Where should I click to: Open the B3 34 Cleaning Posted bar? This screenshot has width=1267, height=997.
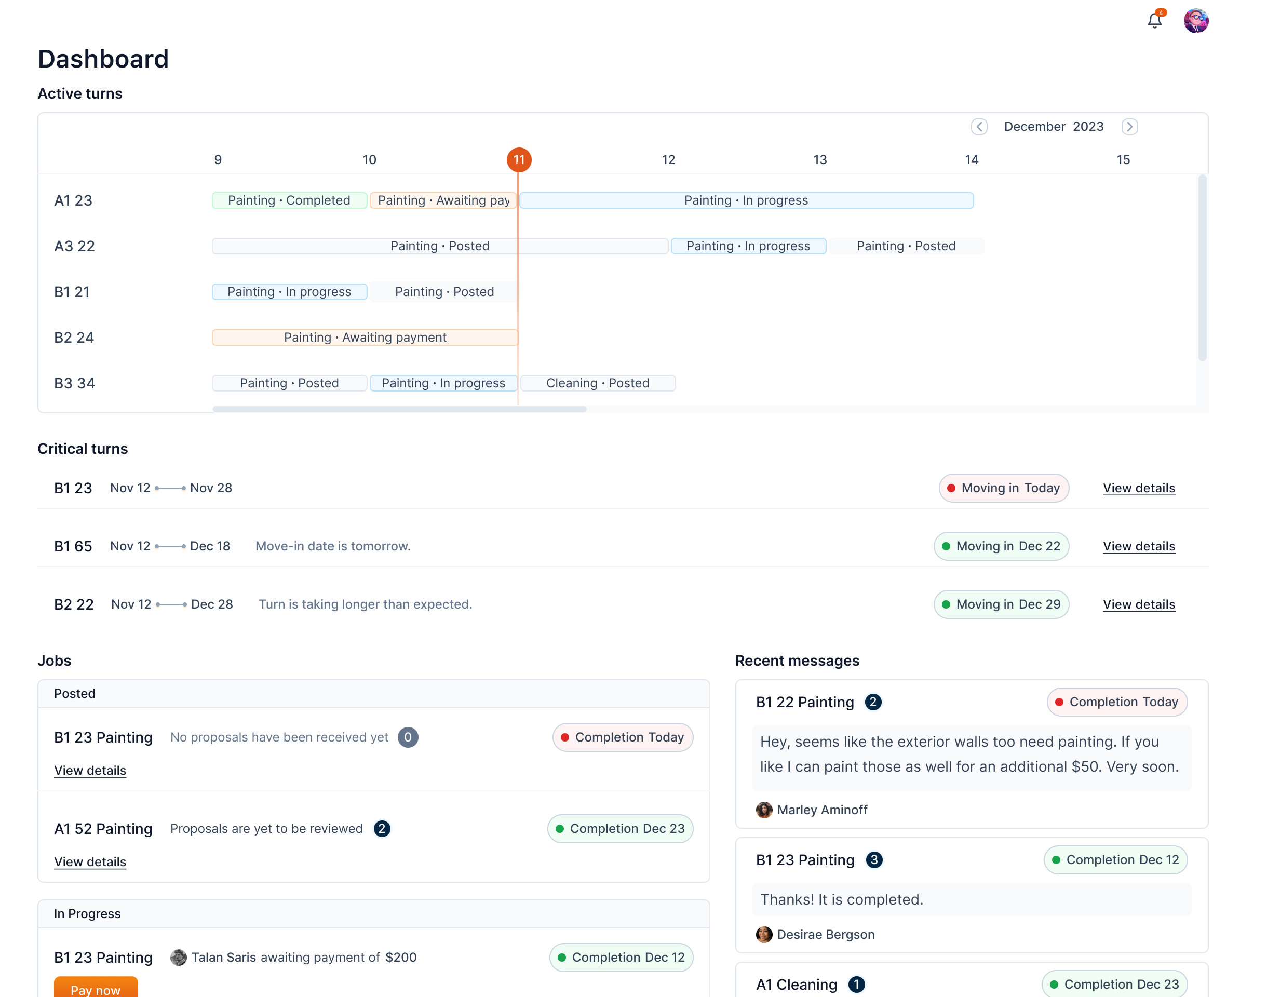pos(597,383)
